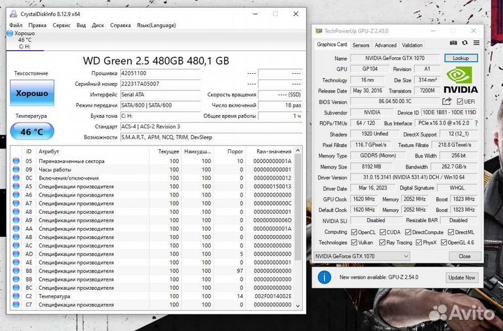The width and height of the screenshot is (503, 331).
Task: Click status orb for attribute AD
Action: 16,254
